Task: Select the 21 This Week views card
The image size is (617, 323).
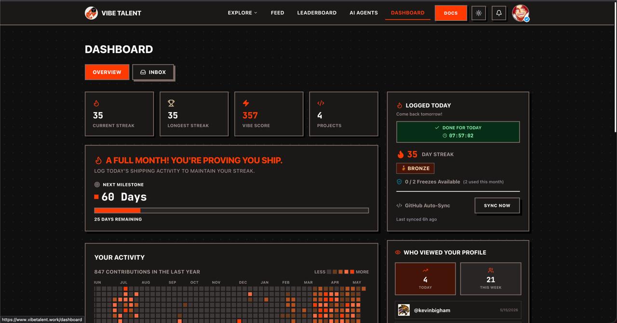Action: [x=491, y=279]
